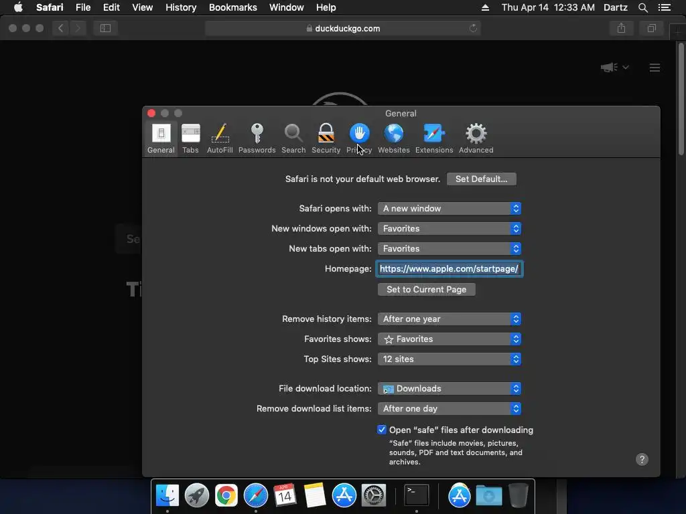This screenshot has width=686, height=514.
Task: Click the Homepage URL field
Action: (x=449, y=269)
